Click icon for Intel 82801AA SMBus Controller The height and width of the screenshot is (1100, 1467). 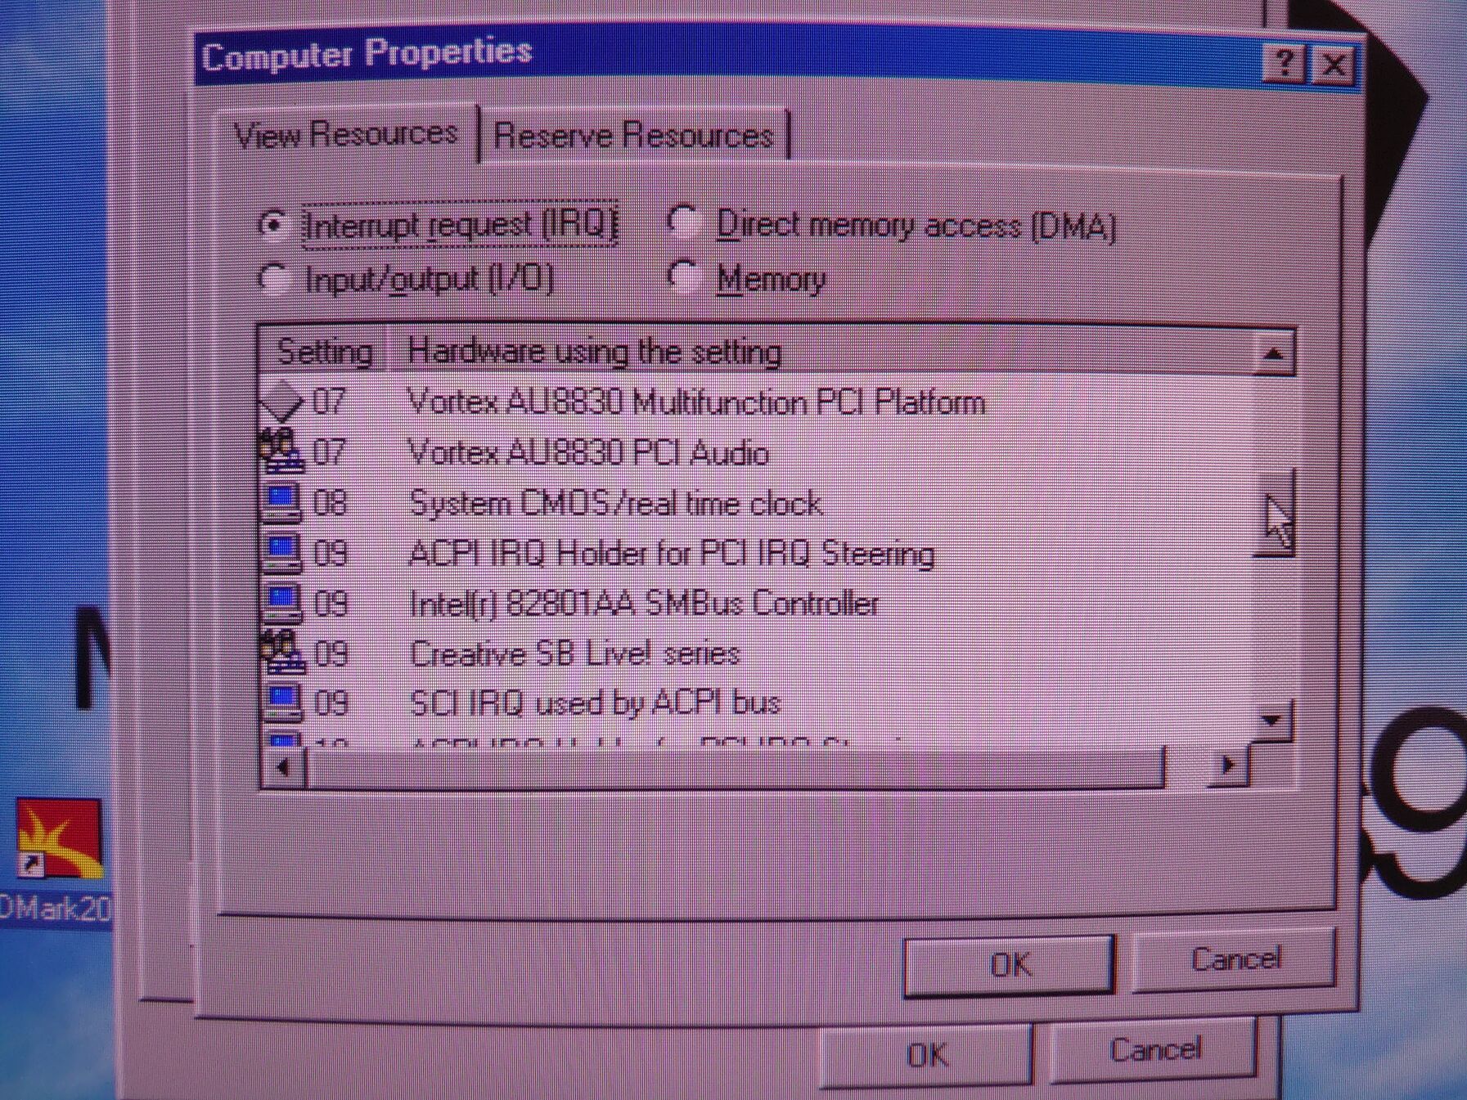pyautogui.click(x=281, y=603)
